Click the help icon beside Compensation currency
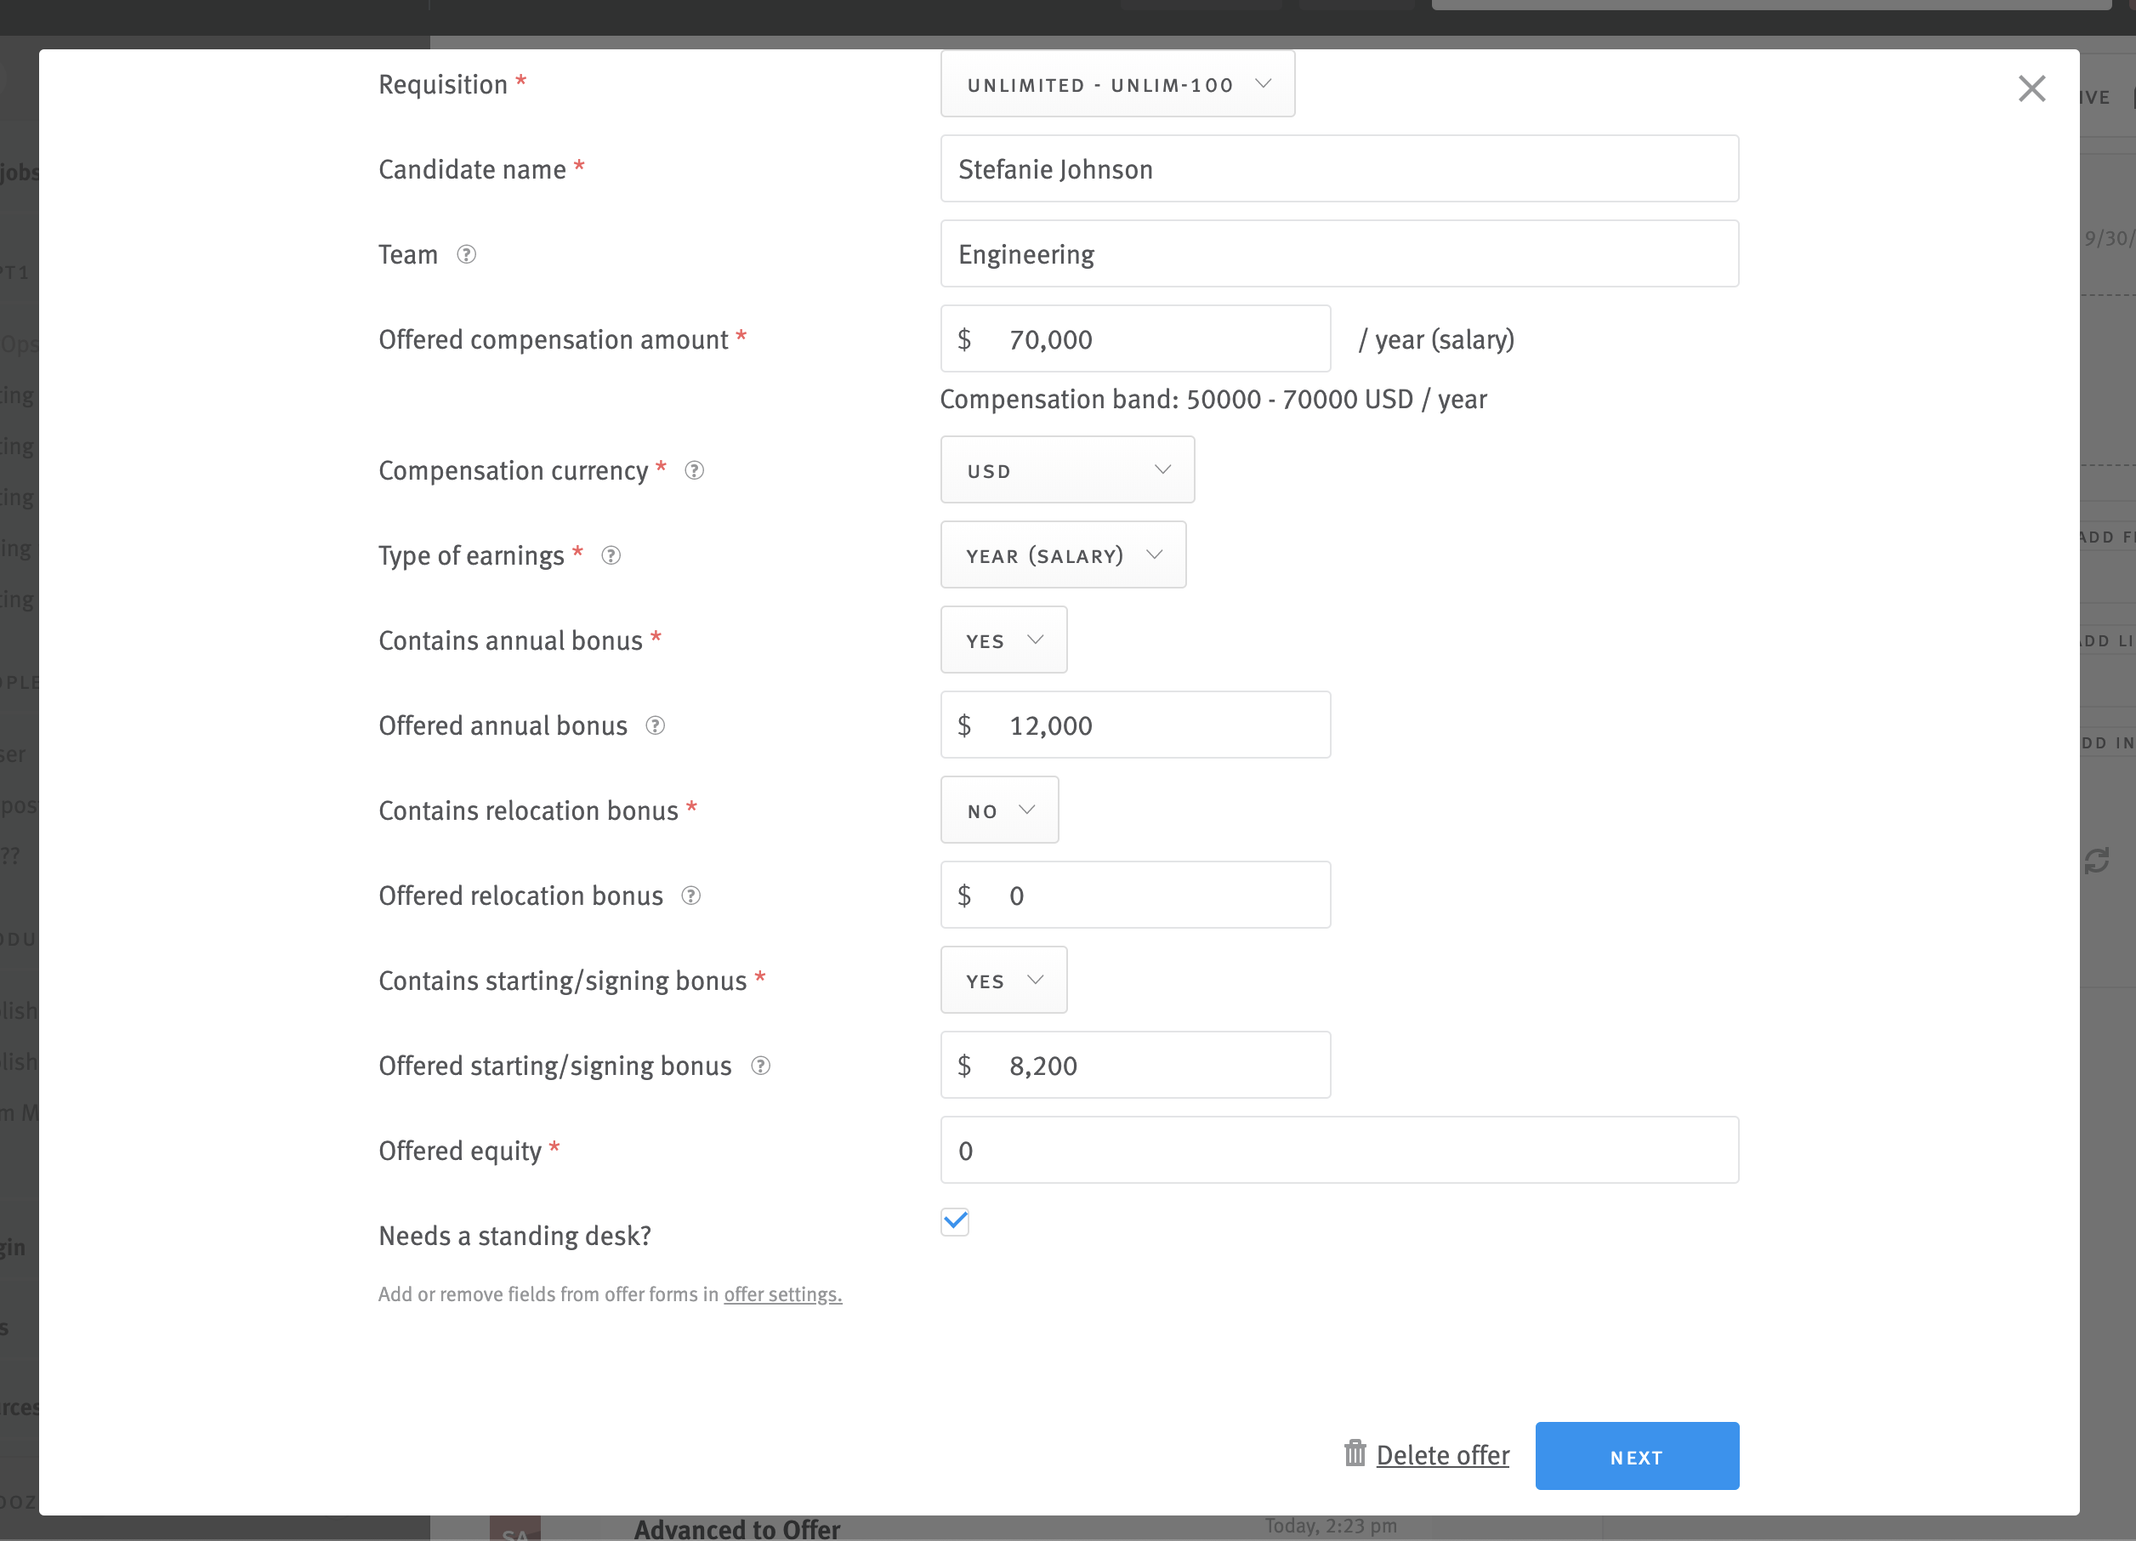The image size is (2136, 1541). point(695,471)
